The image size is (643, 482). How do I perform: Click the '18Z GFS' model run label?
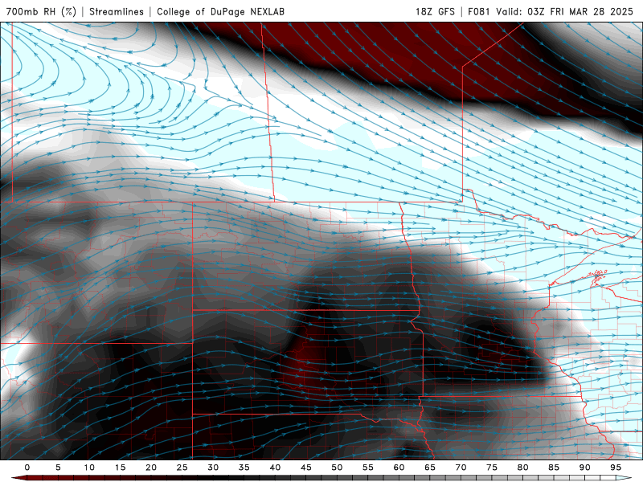(435, 11)
